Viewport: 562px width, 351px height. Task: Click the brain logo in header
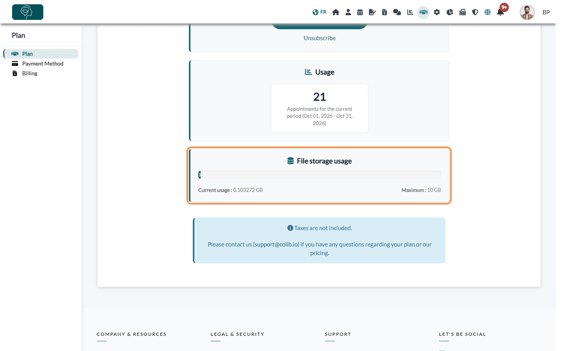pos(28,12)
